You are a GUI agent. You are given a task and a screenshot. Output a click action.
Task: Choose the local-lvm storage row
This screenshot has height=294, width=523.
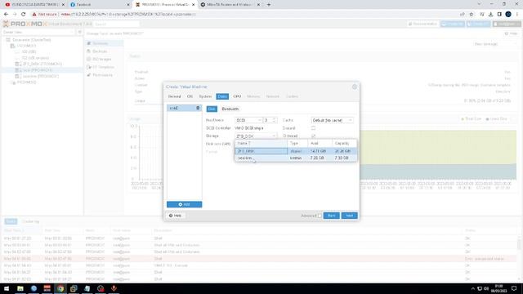pyautogui.click(x=296, y=158)
